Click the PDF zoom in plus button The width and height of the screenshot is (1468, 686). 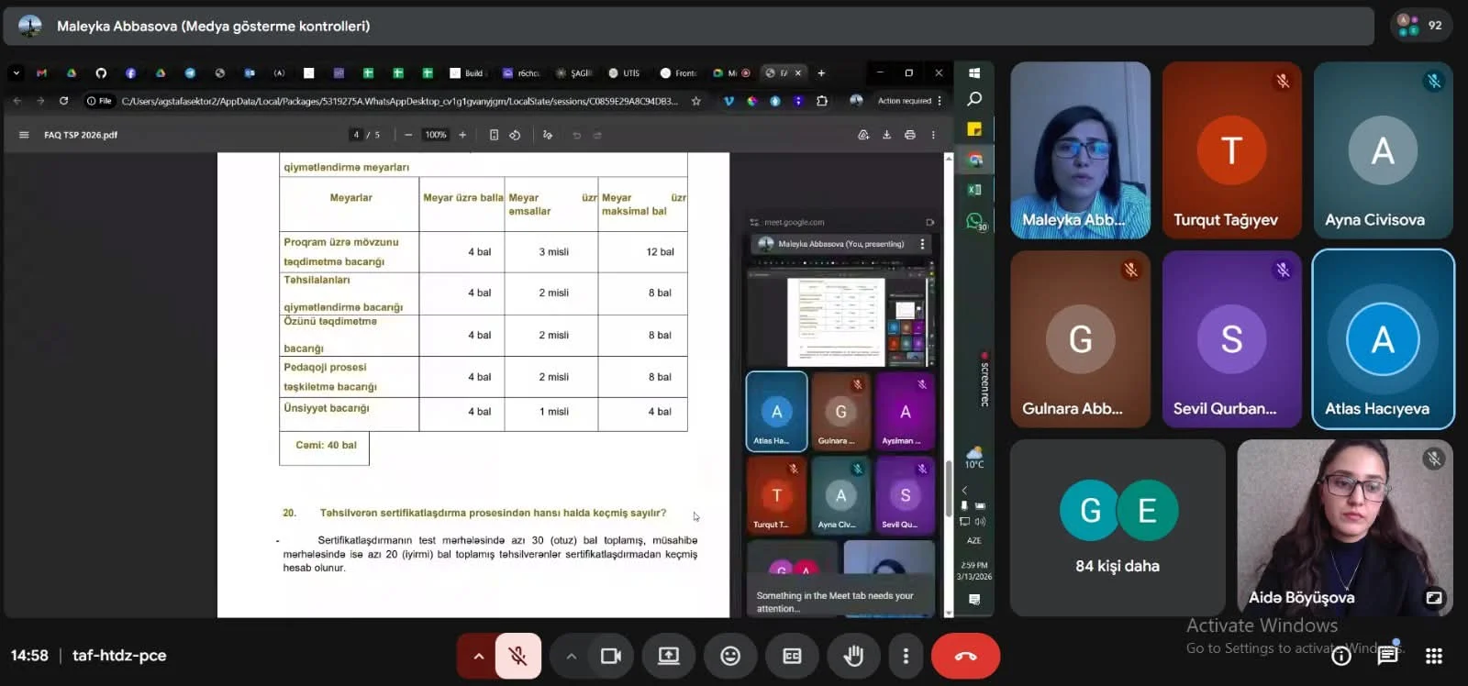(x=462, y=135)
